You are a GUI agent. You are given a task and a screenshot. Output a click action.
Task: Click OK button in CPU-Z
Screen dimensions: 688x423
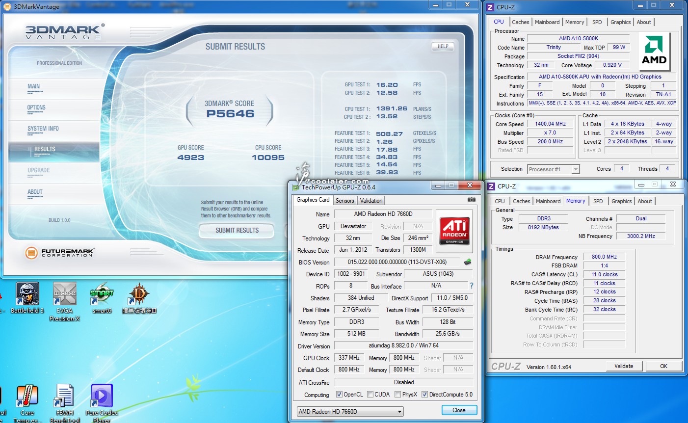pyautogui.click(x=663, y=366)
